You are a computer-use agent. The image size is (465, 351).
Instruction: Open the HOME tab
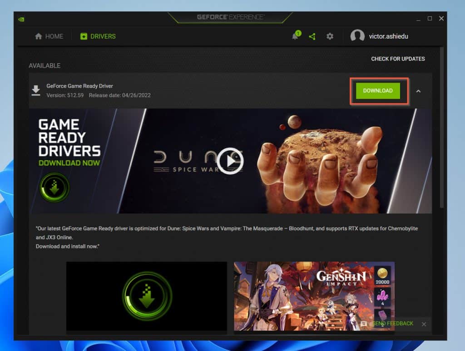[49, 36]
